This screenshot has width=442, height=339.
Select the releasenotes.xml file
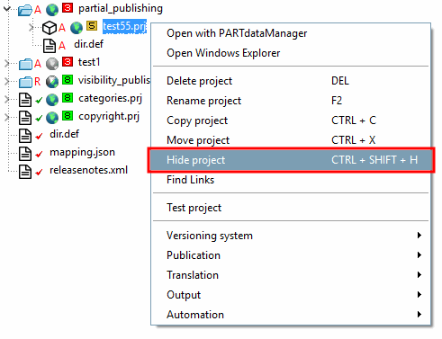coord(88,170)
